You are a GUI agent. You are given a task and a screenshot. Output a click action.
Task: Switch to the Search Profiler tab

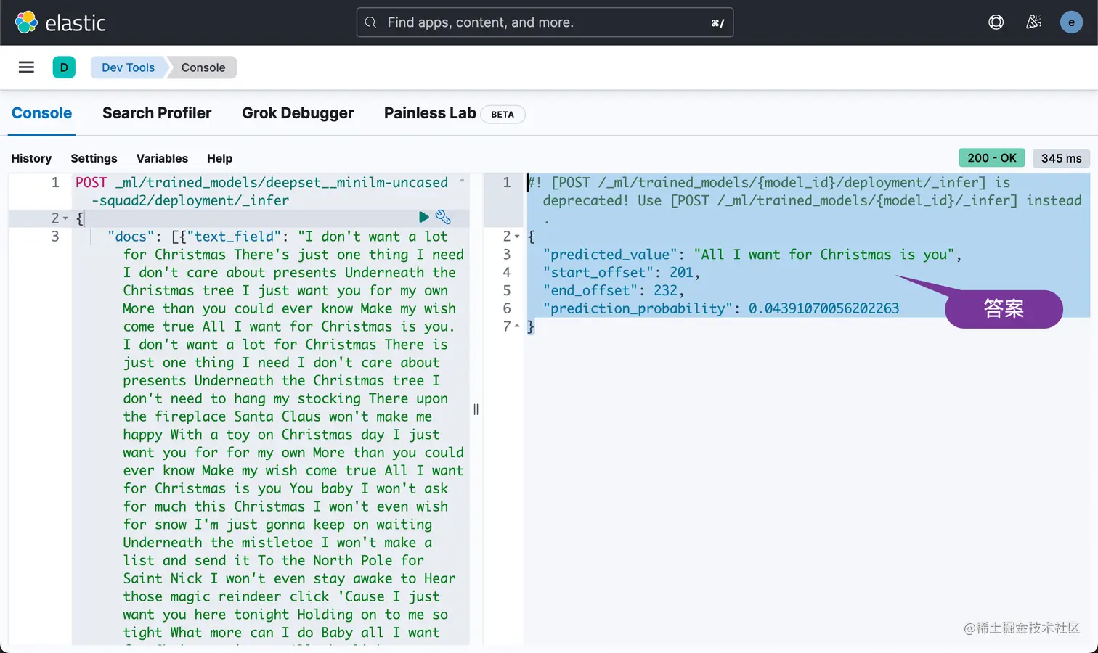(157, 113)
